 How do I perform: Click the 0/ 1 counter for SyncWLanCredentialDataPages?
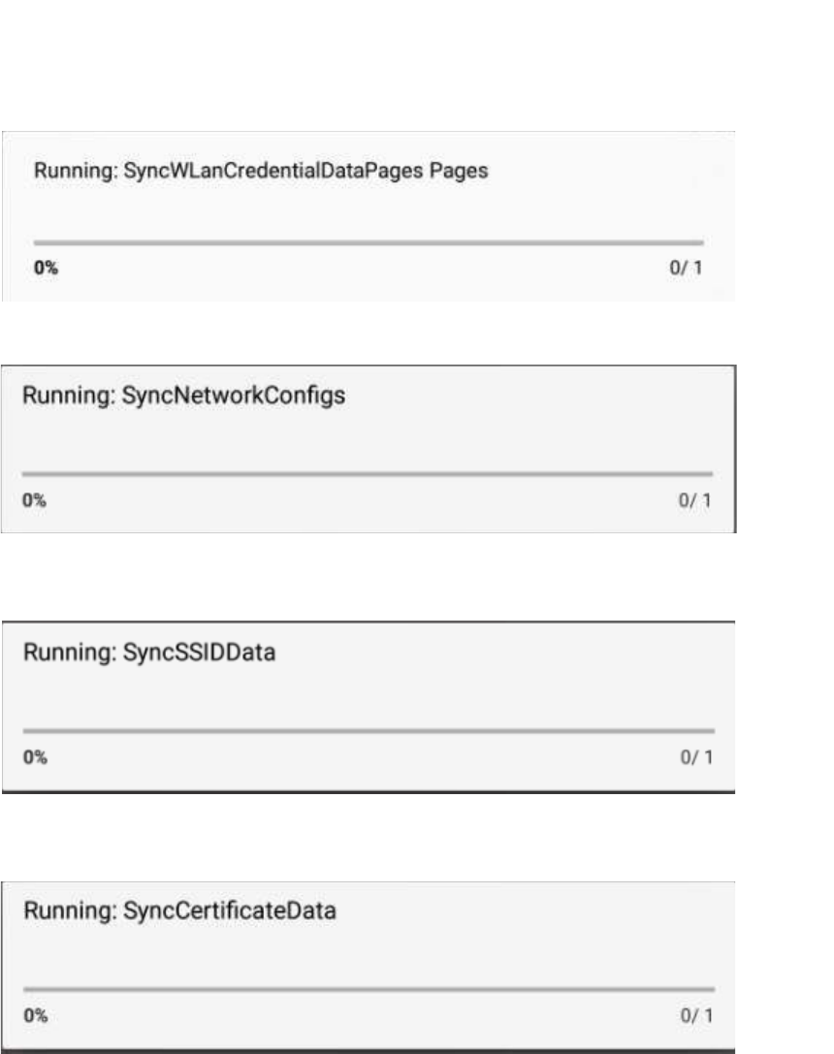click(686, 268)
